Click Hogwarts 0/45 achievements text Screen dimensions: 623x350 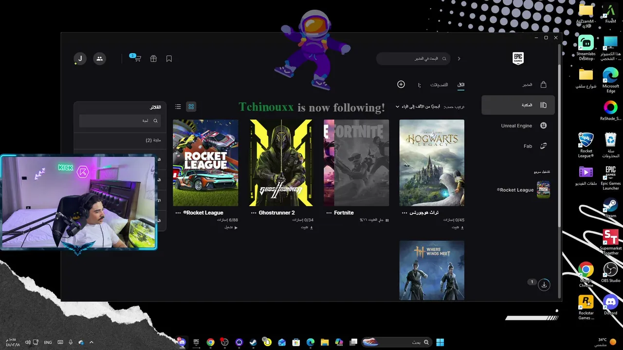tap(454, 220)
